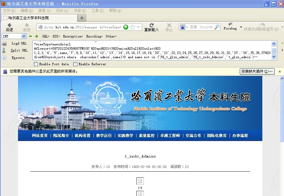Open the address bar history dropdown arrow
The image size is (284, 196).
(x=139, y=27)
